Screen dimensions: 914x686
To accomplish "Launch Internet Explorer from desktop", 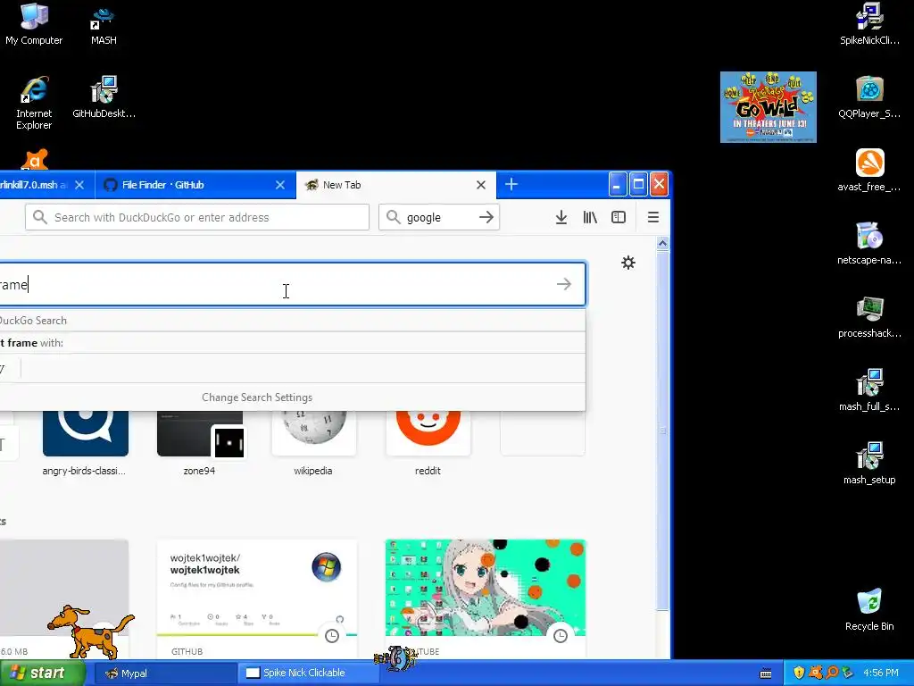I will (34, 103).
